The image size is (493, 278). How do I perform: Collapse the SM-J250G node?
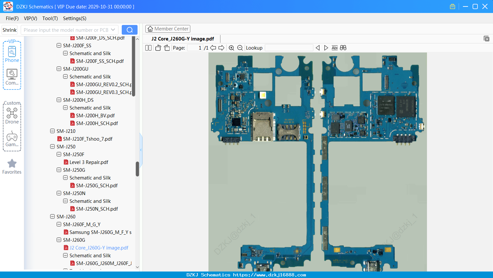tap(59, 170)
